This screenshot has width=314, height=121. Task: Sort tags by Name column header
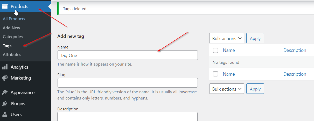pos(229,50)
